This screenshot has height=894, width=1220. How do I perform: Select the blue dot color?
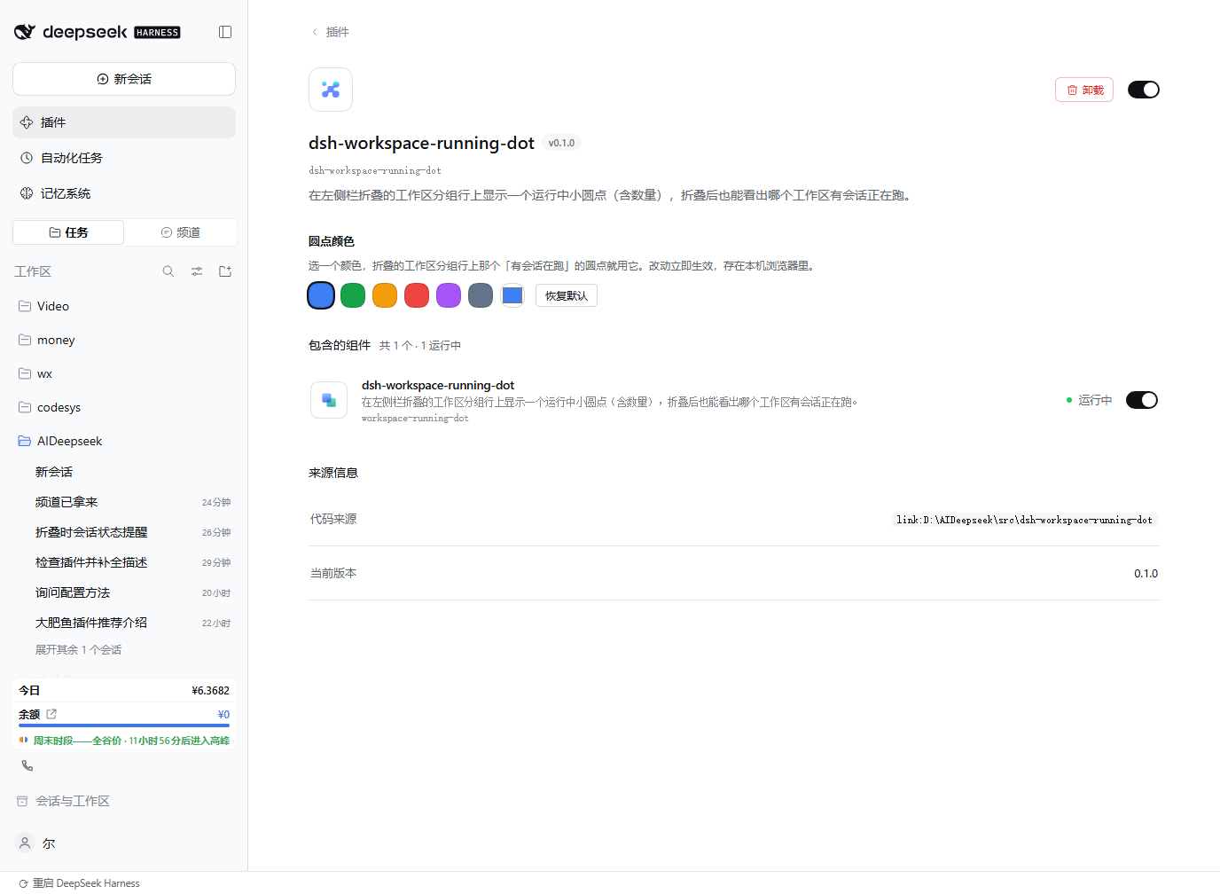pyautogui.click(x=321, y=295)
